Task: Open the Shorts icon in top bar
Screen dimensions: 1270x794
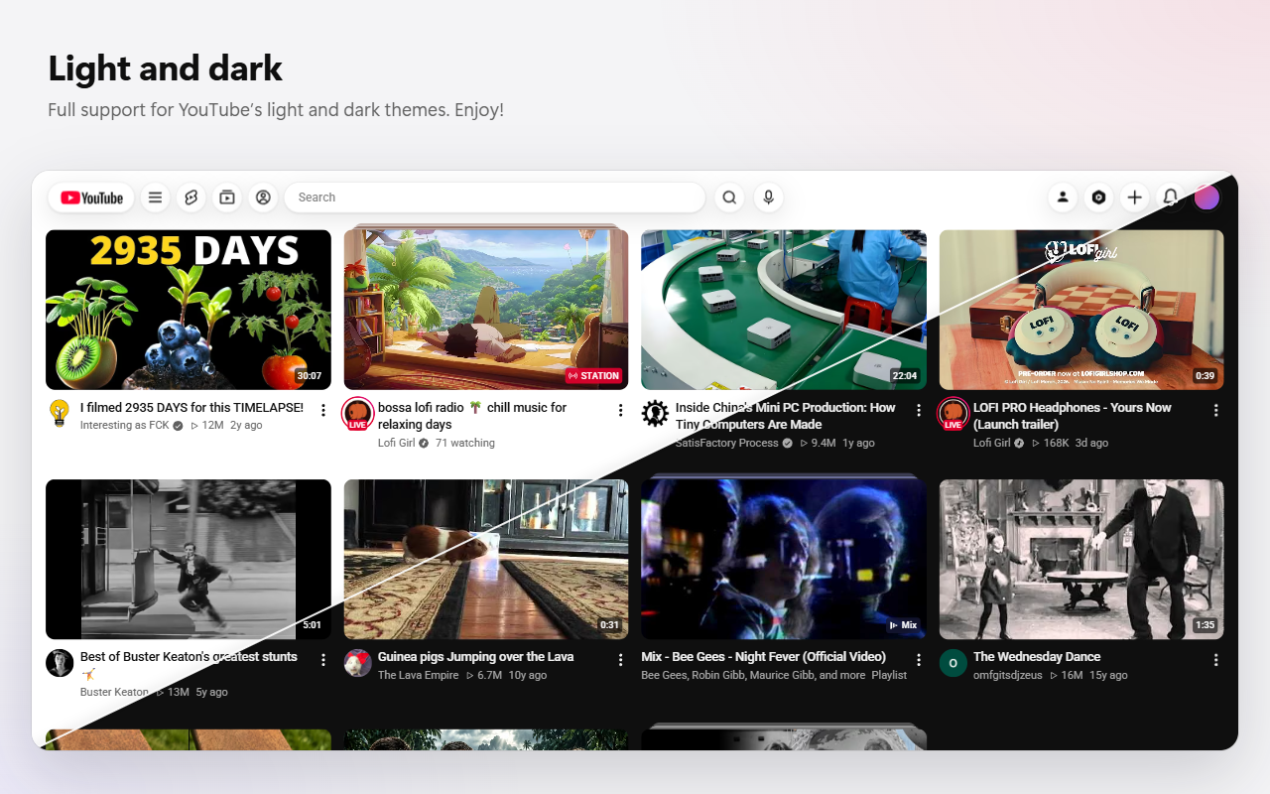Action: coord(191,198)
